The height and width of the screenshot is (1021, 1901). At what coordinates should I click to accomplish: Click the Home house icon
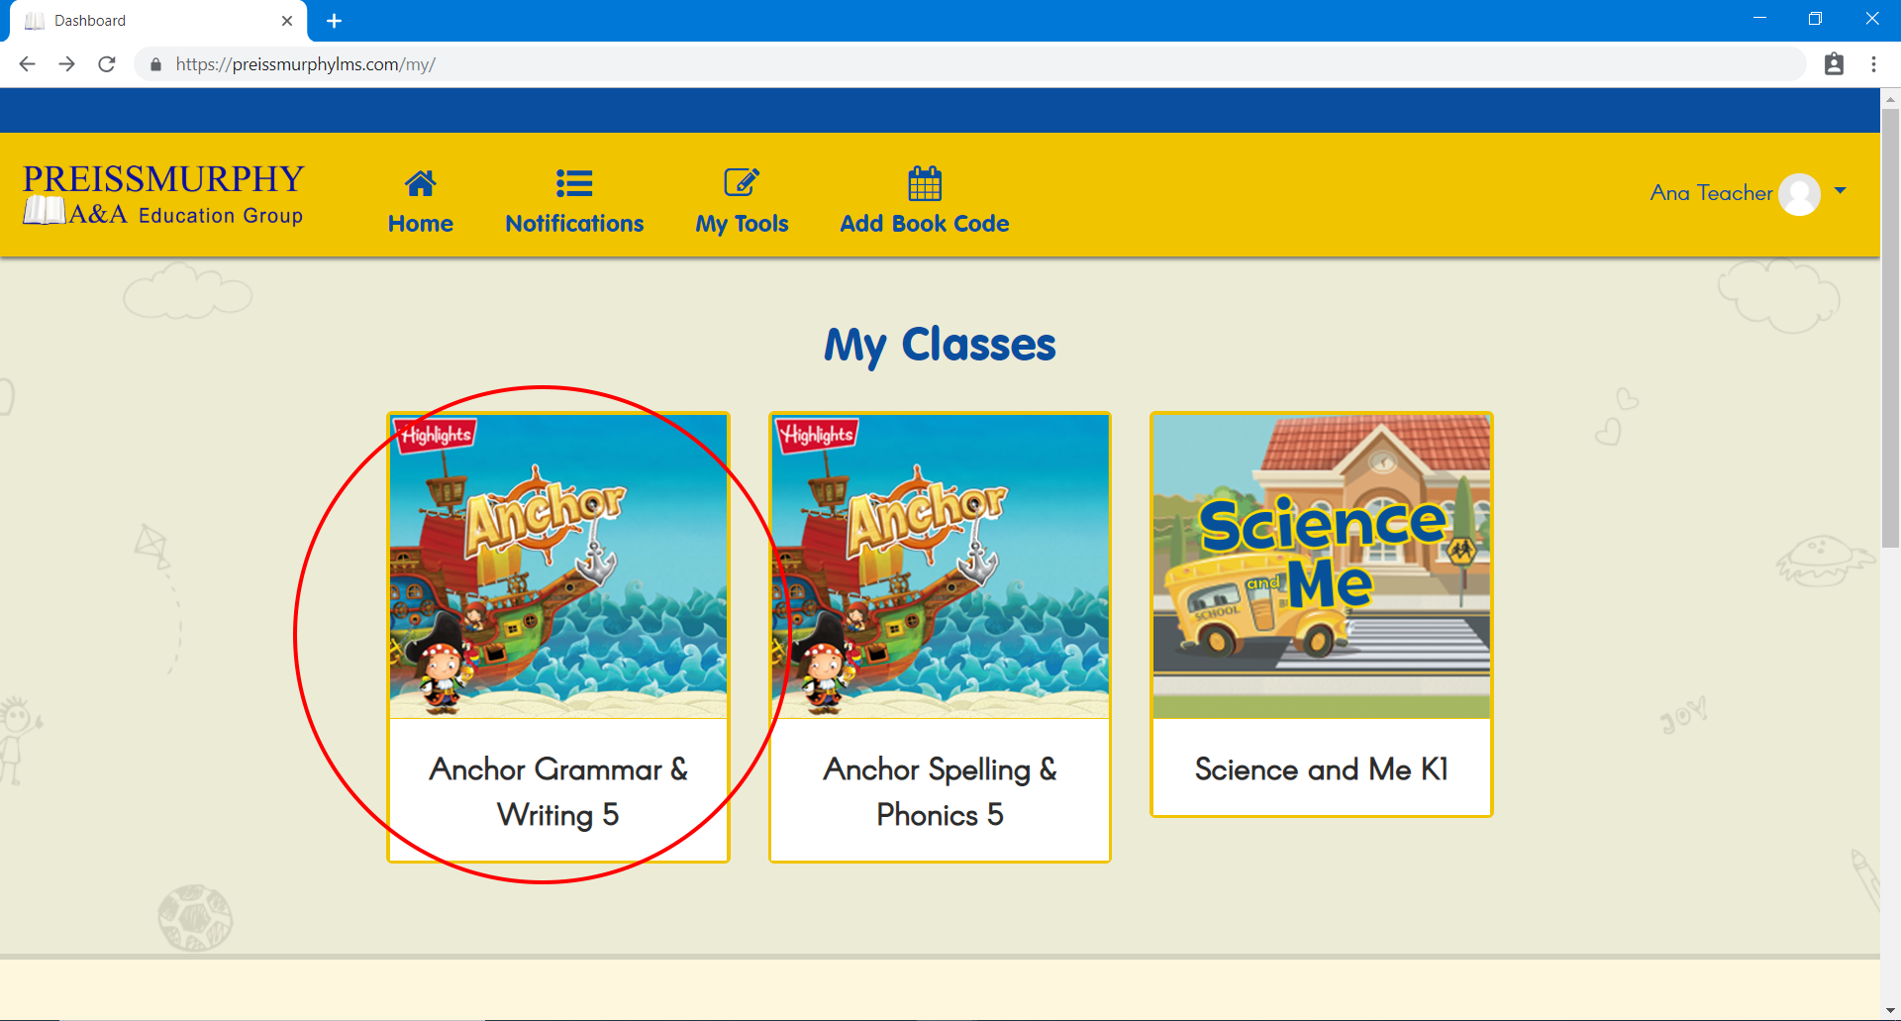(x=420, y=184)
